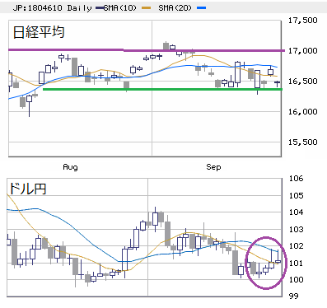This screenshot has width=327, height=308.
Task: Click the 16,000 price axis label
Action: pos(302,112)
